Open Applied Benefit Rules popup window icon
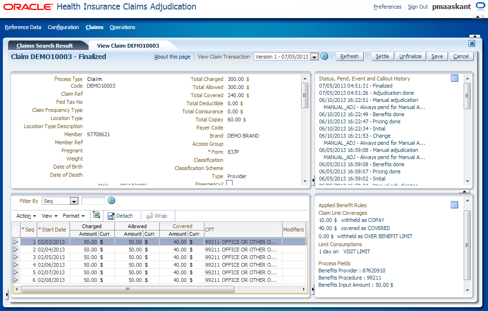 click(454, 204)
